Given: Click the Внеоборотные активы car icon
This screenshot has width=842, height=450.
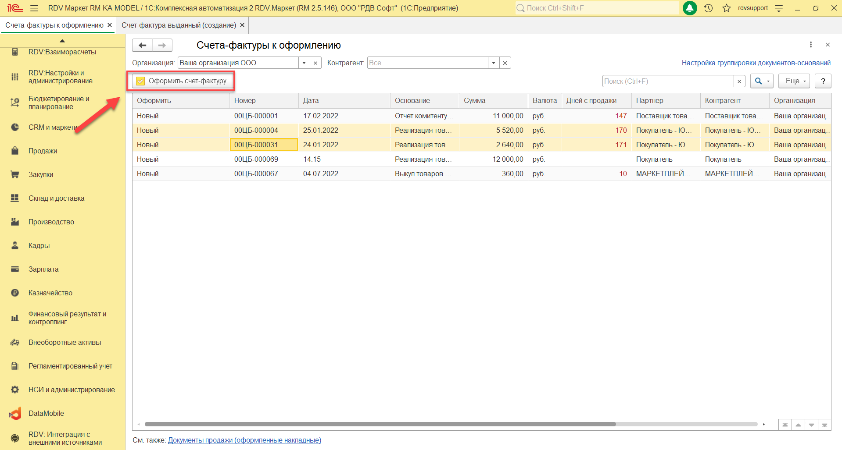Looking at the screenshot, I should pyautogui.click(x=15, y=342).
